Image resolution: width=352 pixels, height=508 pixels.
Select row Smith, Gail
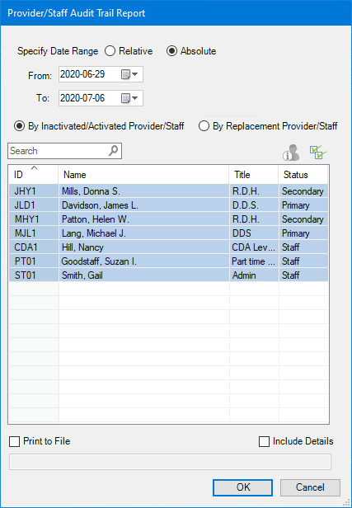point(168,275)
